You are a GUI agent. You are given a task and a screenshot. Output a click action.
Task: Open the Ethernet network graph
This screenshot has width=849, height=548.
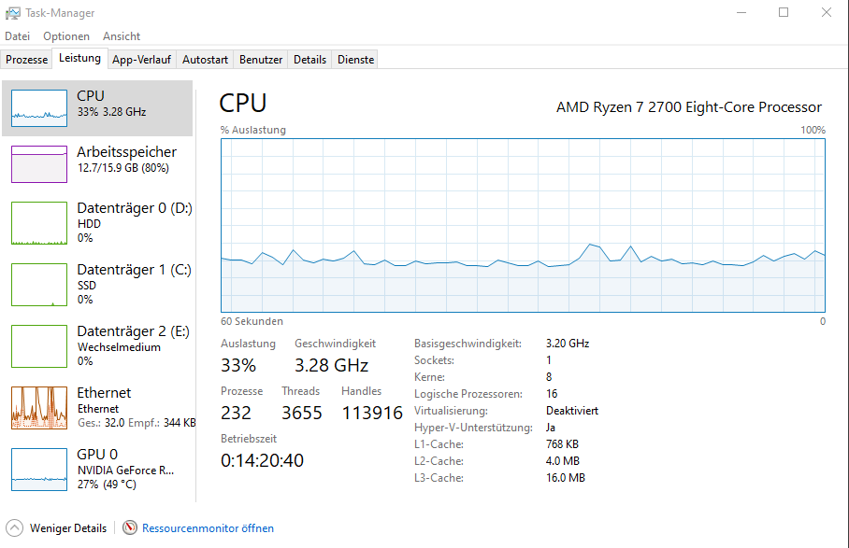tap(39, 408)
